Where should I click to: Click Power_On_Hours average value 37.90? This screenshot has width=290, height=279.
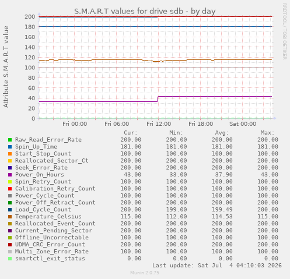point(224,175)
